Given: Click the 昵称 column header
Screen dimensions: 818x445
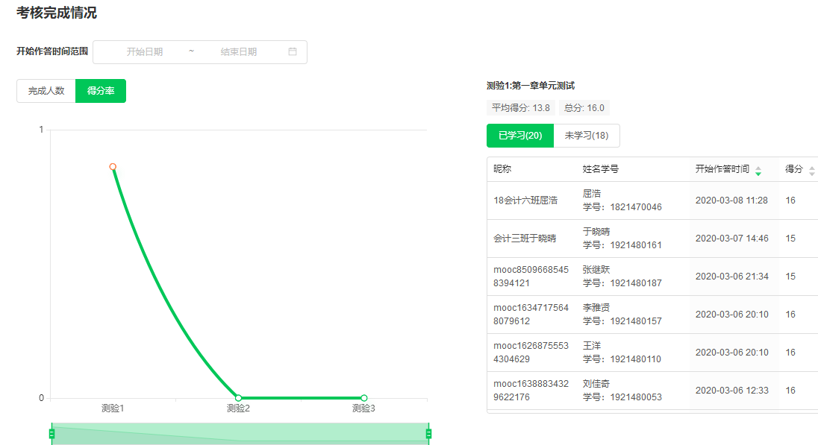Looking at the screenshot, I should point(502,169).
